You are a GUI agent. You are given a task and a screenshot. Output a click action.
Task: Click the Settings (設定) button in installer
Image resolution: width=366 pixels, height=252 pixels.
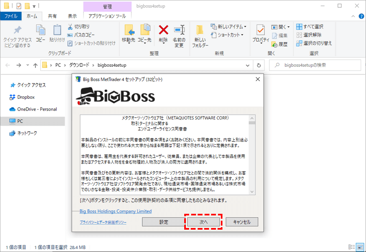coord(163,222)
